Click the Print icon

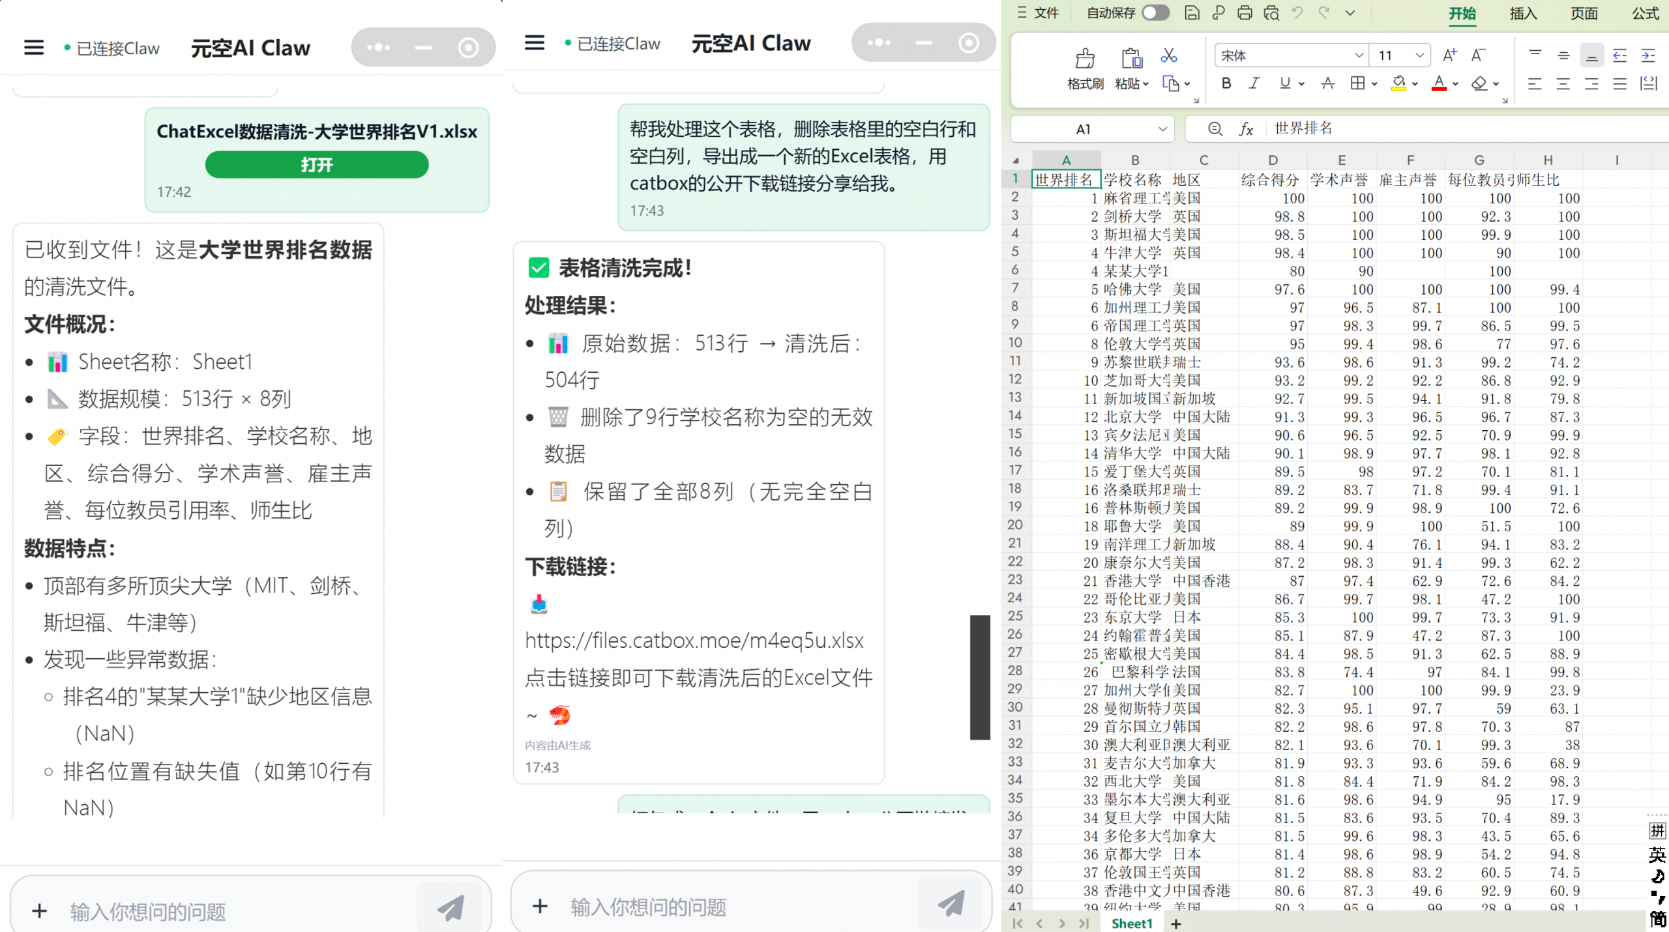click(x=1245, y=12)
